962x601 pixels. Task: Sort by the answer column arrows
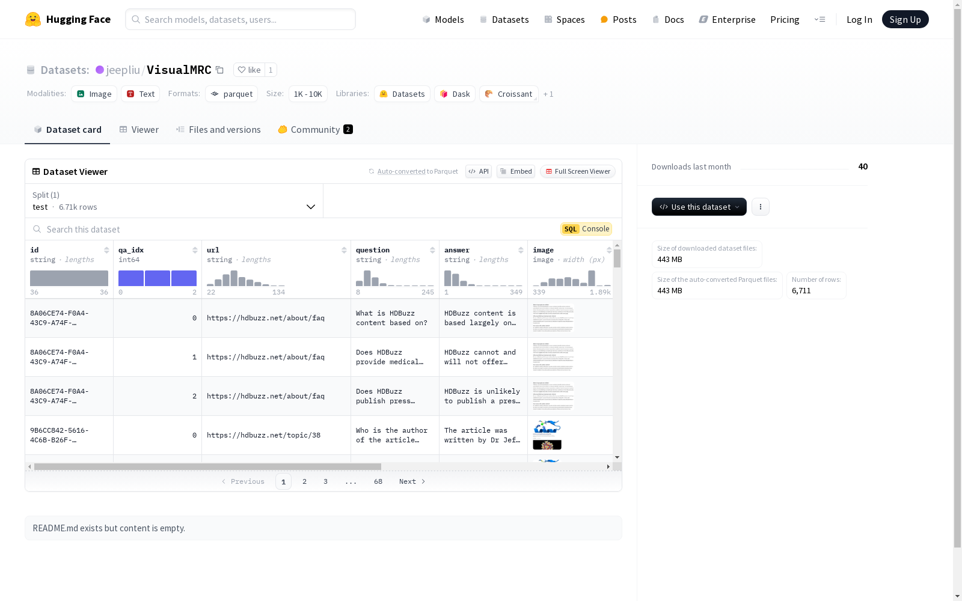(x=521, y=250)
